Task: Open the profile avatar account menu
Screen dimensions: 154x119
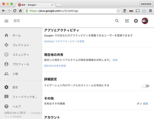Action: point(145,21)
